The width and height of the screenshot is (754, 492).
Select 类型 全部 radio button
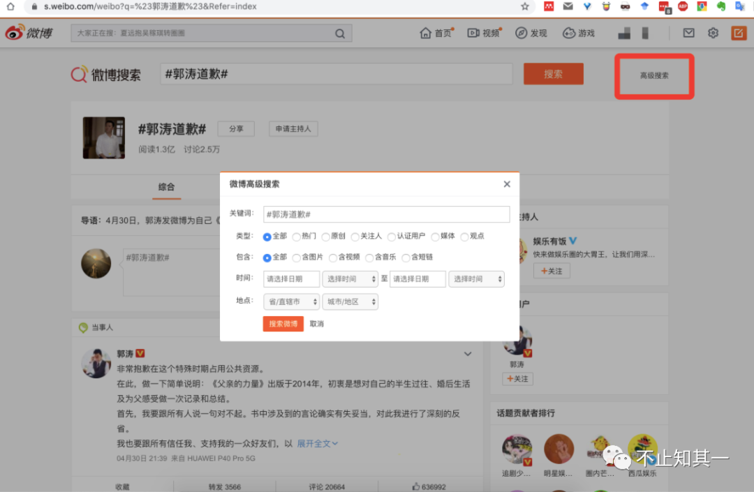267,237
